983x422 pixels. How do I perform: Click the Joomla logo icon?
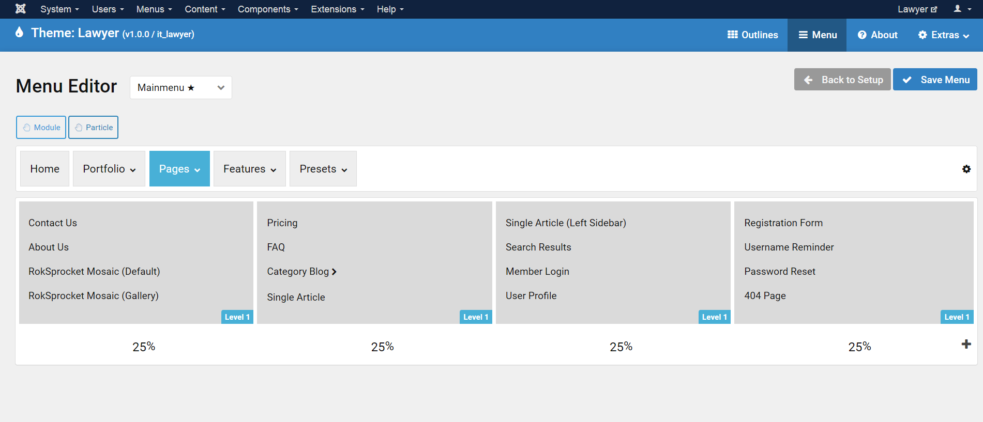21,9
